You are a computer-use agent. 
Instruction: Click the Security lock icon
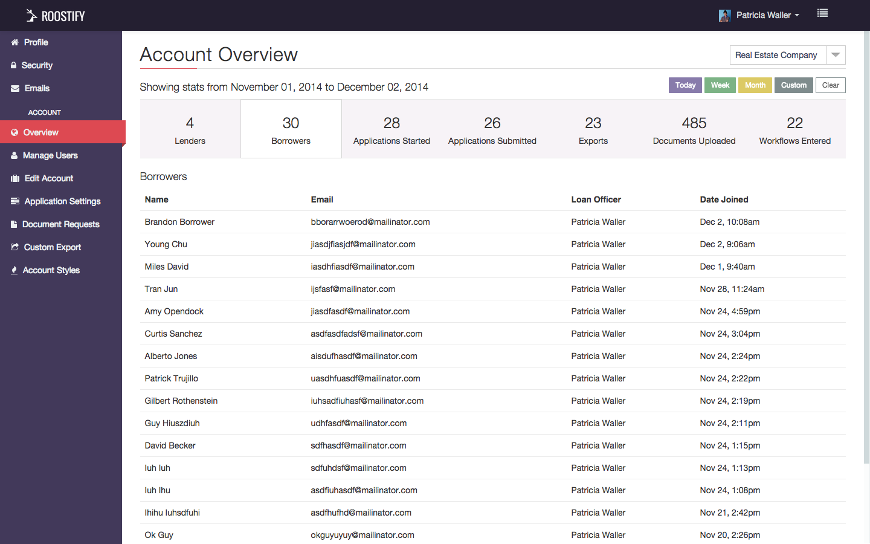[x=13, y=65]
